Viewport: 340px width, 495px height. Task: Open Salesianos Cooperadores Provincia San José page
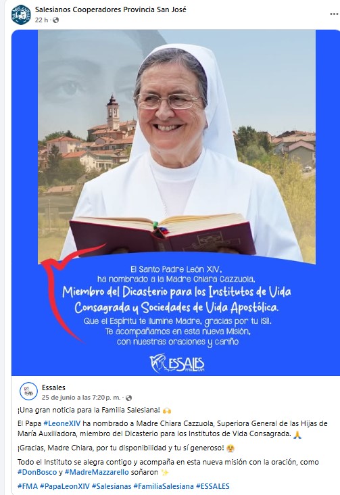click(110, 9)
